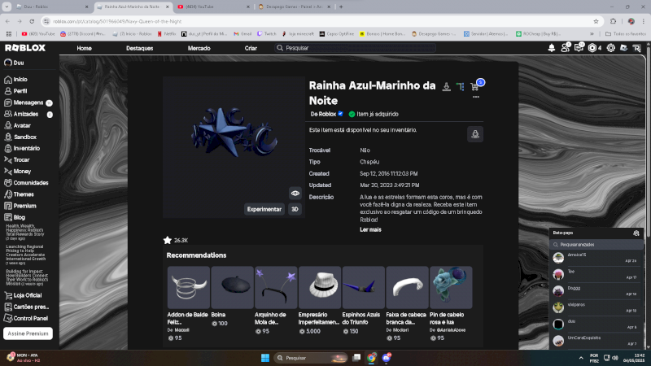Open Inventário in the sidebar

point(22,148)
